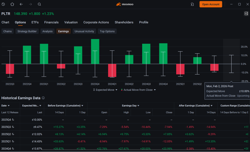Click the -7.94% close cell
Screen dimensions: 250x152
click(x=168, y=127)
